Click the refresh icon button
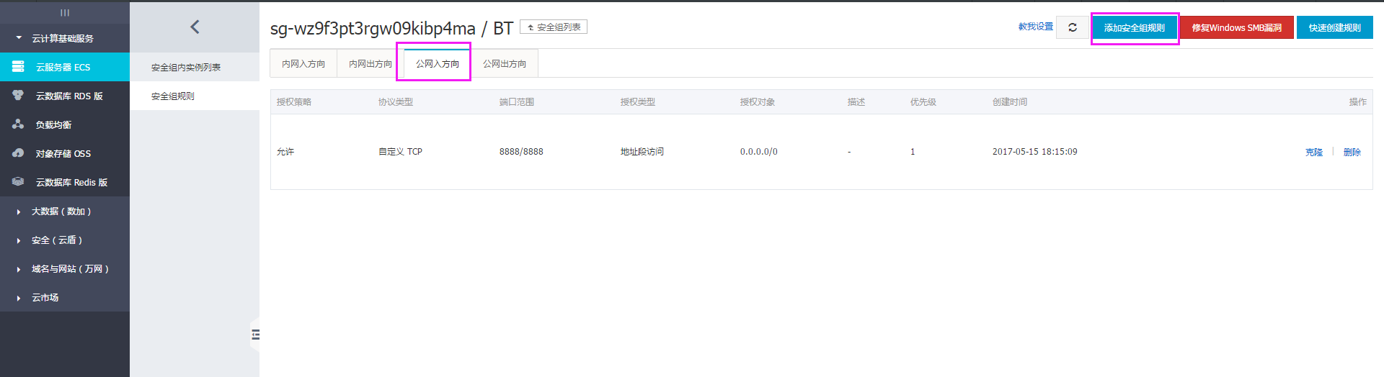The width and height of the screenshot is (1384, 377). pyautogui.click(x=1072, y=27)
